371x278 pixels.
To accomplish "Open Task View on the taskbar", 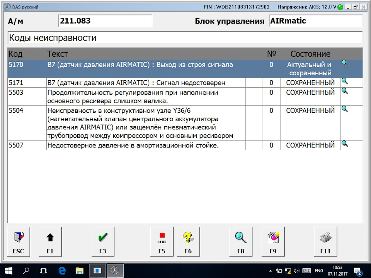I will click(44, 271).
